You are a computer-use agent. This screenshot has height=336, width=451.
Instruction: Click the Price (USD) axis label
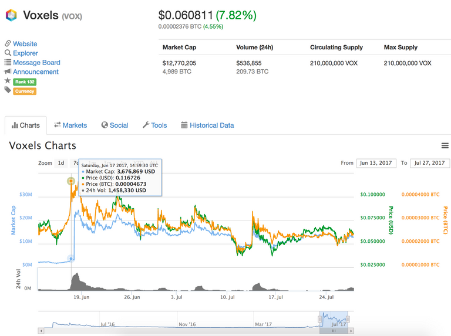pyautogui.click(x=391, y=220)
